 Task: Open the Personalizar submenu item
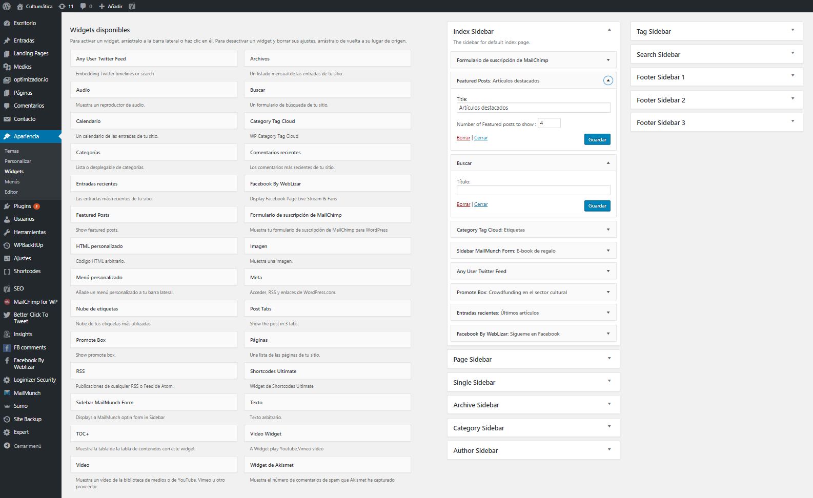click(18, 161)
